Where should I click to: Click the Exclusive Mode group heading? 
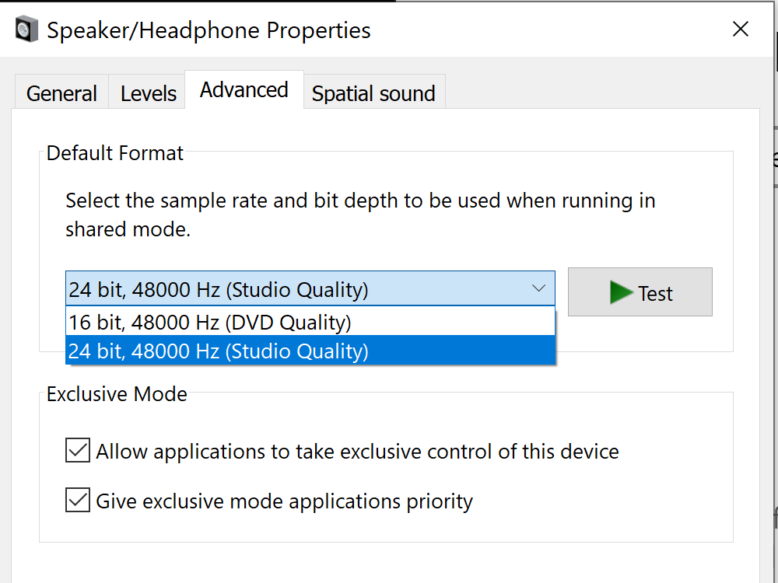pyautogui.click(x=117, y=394)
